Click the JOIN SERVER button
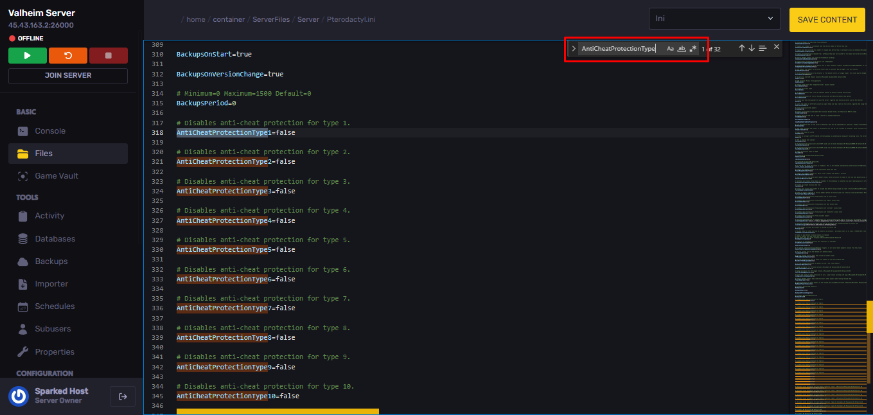The image size is (873, 415). pyautogui.click(x=68, y=76)
